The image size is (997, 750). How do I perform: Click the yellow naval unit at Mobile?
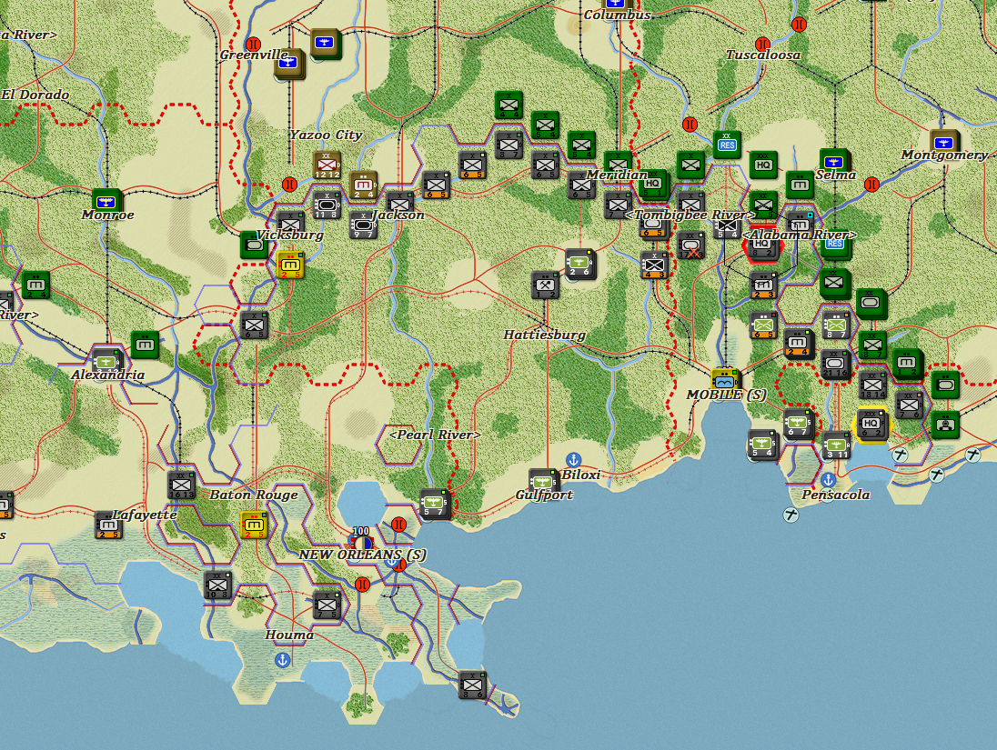[725, 380]
